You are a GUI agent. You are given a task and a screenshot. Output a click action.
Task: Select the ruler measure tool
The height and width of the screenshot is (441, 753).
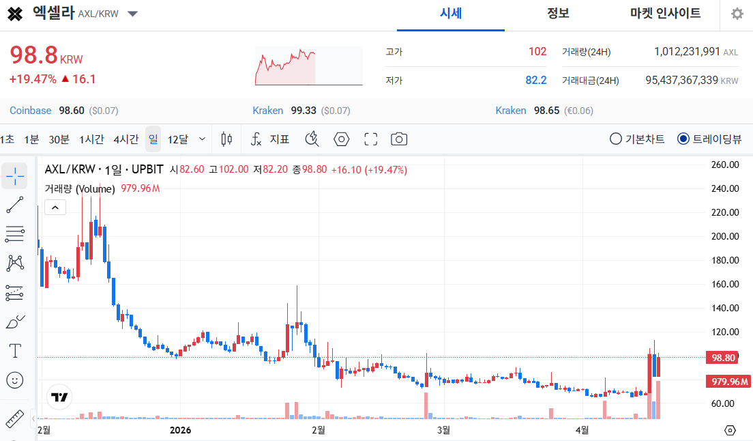click(x=15, y=419)
